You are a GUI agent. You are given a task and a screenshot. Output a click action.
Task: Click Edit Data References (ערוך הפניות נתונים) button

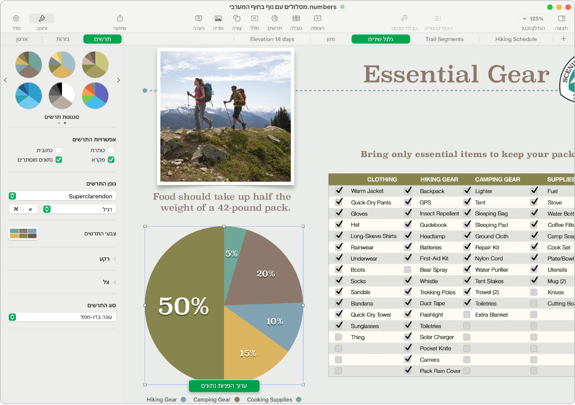click(x=224, y=386)
